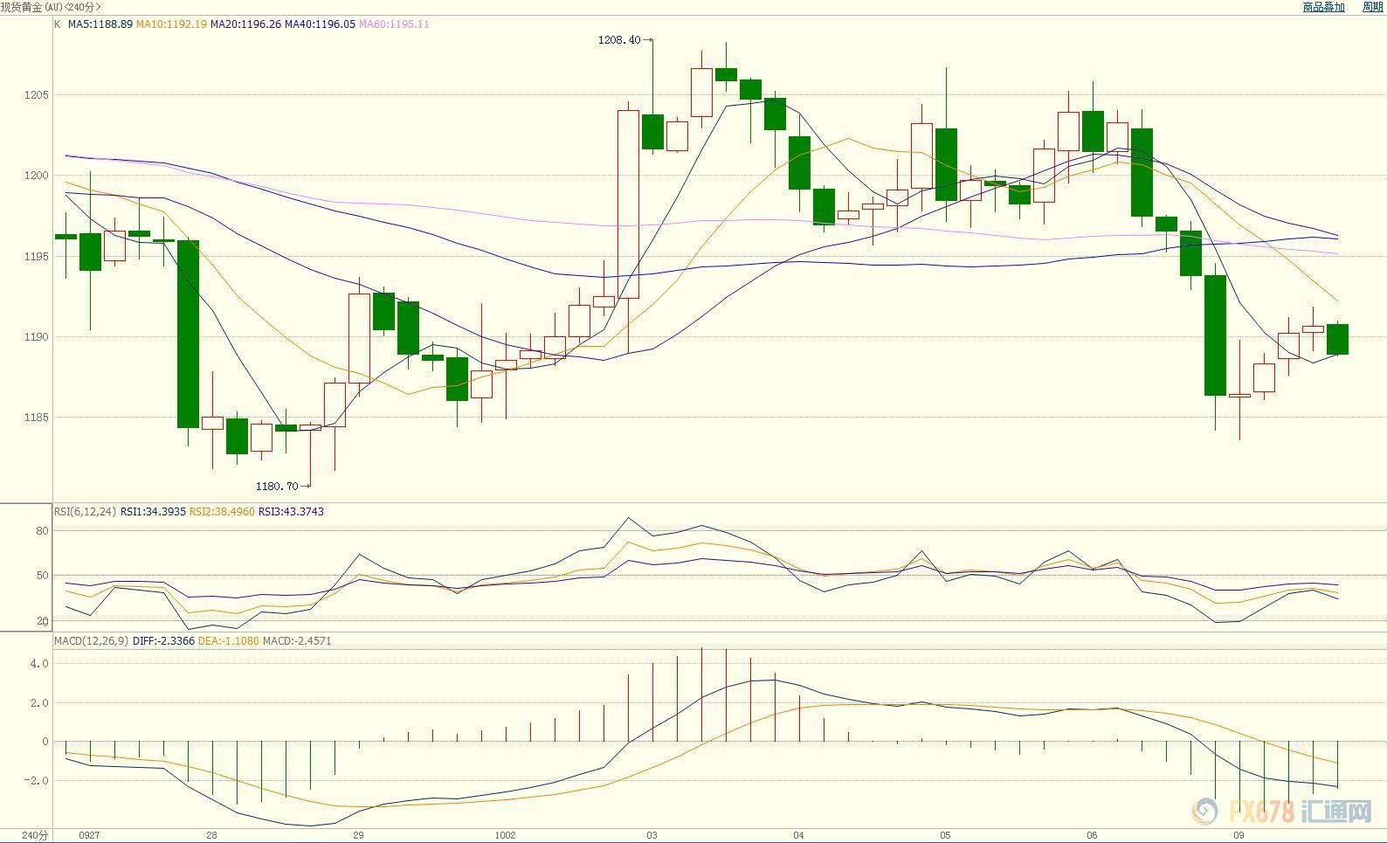
Task: Select the RSI1:34.3935 value
Action: pyautogui.click(x=153, y=512)
